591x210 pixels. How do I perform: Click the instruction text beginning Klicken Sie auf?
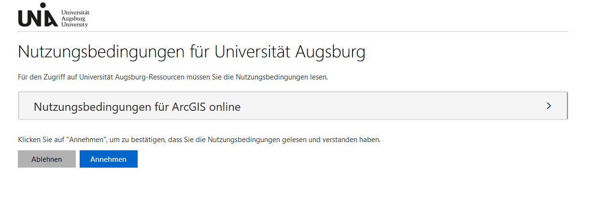[199, 140]
